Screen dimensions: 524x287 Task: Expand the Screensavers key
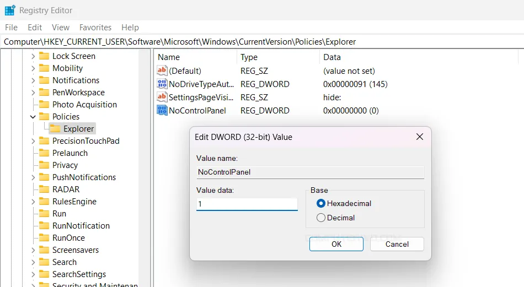pyautogui.click(x=33, y=250)
